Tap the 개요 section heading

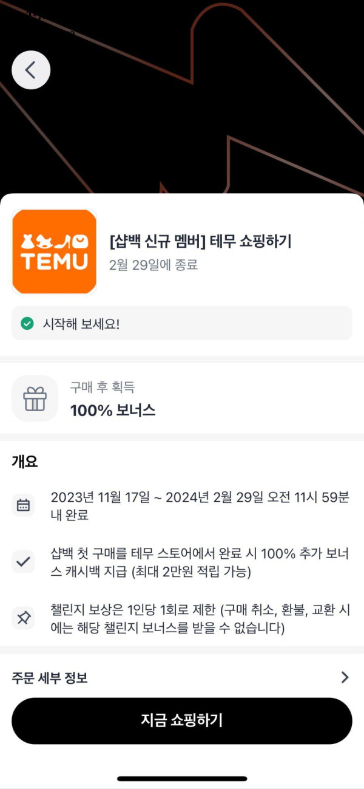(x=25, y=462)
